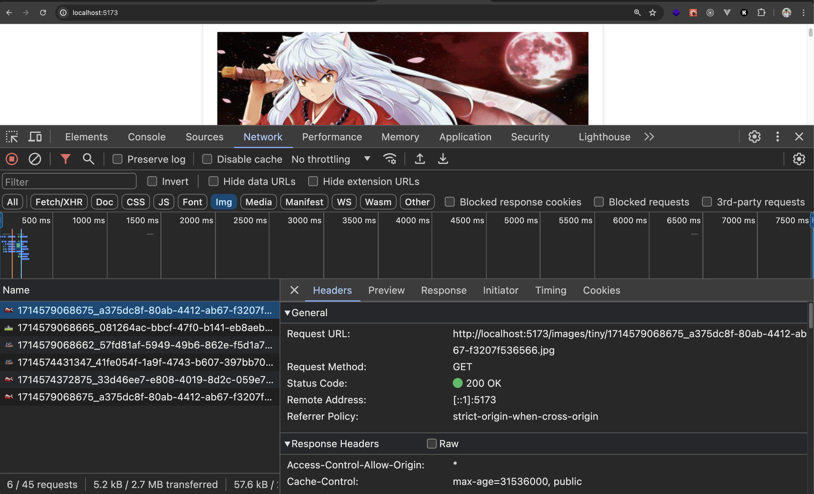The image size is (814, 494).
Task: Enable Disable cache
Action: click(207, 159)
